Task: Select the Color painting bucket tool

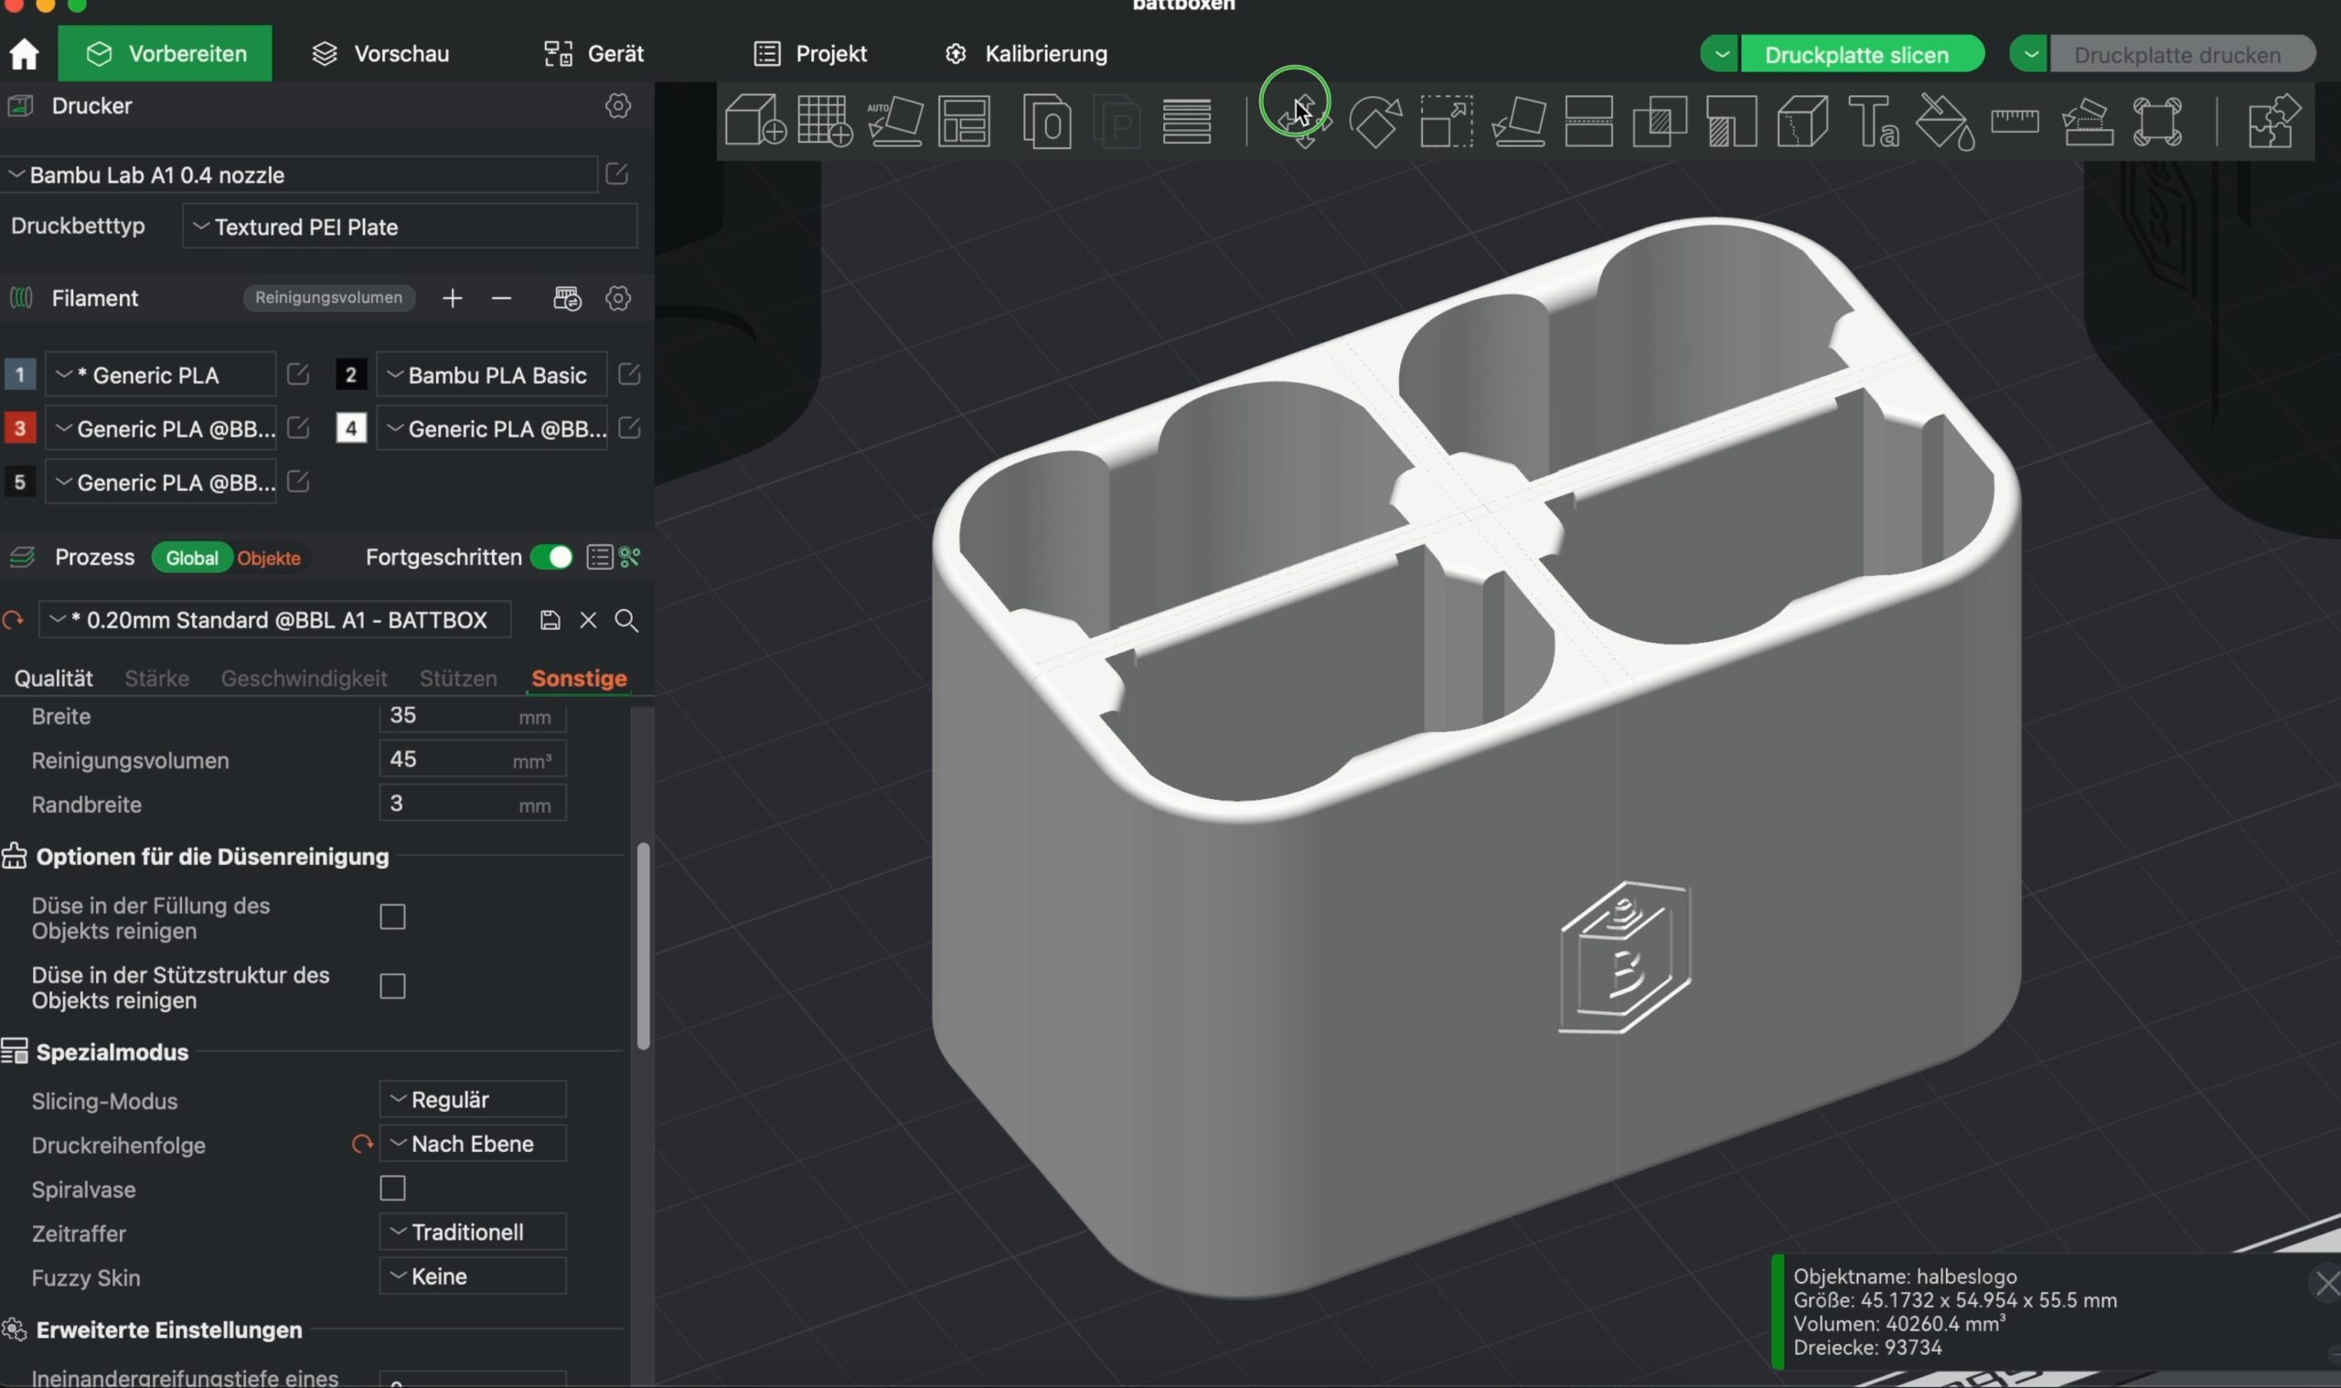Action: (1944, 122)
